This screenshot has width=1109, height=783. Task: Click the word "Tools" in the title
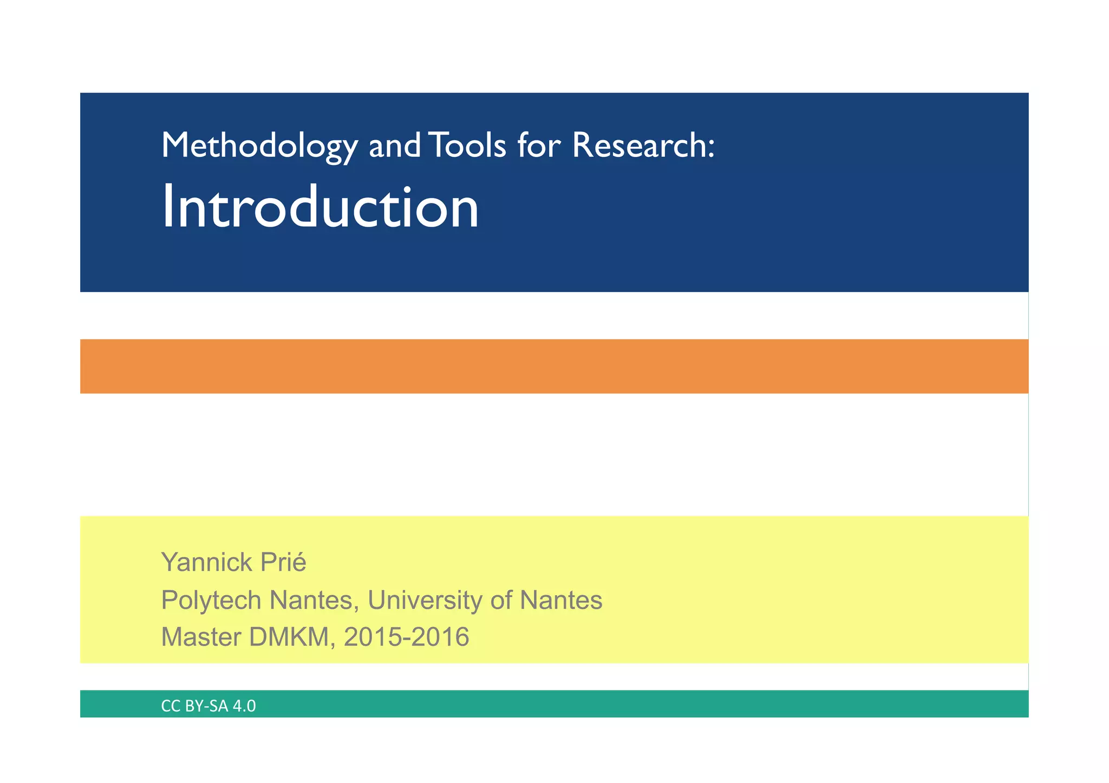pyautogui.click(x=467, y=146)
